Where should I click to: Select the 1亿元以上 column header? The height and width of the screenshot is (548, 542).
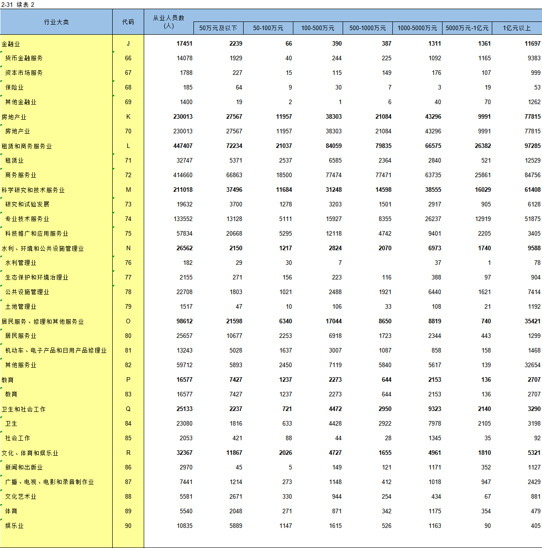click(x=517, y=28)
